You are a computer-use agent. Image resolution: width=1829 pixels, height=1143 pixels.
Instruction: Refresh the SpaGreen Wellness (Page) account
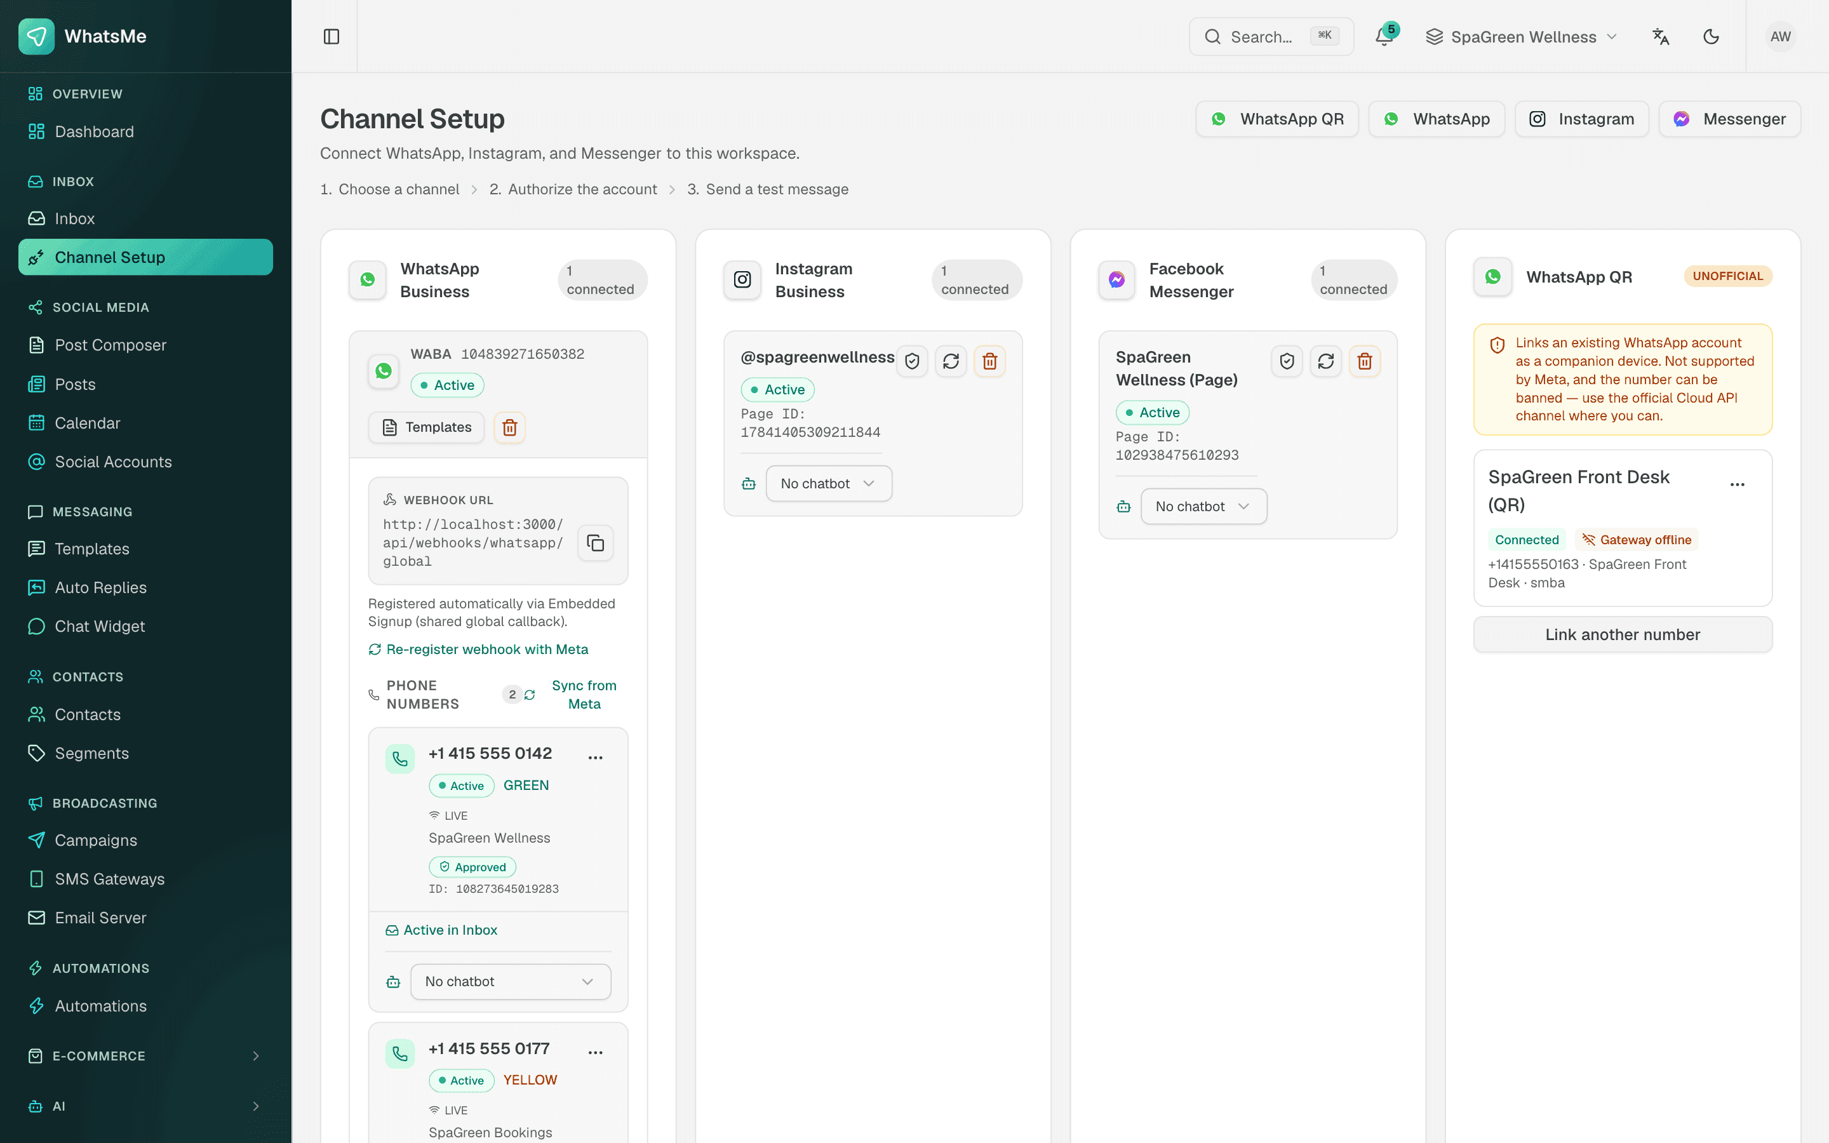click(1325, 361)
